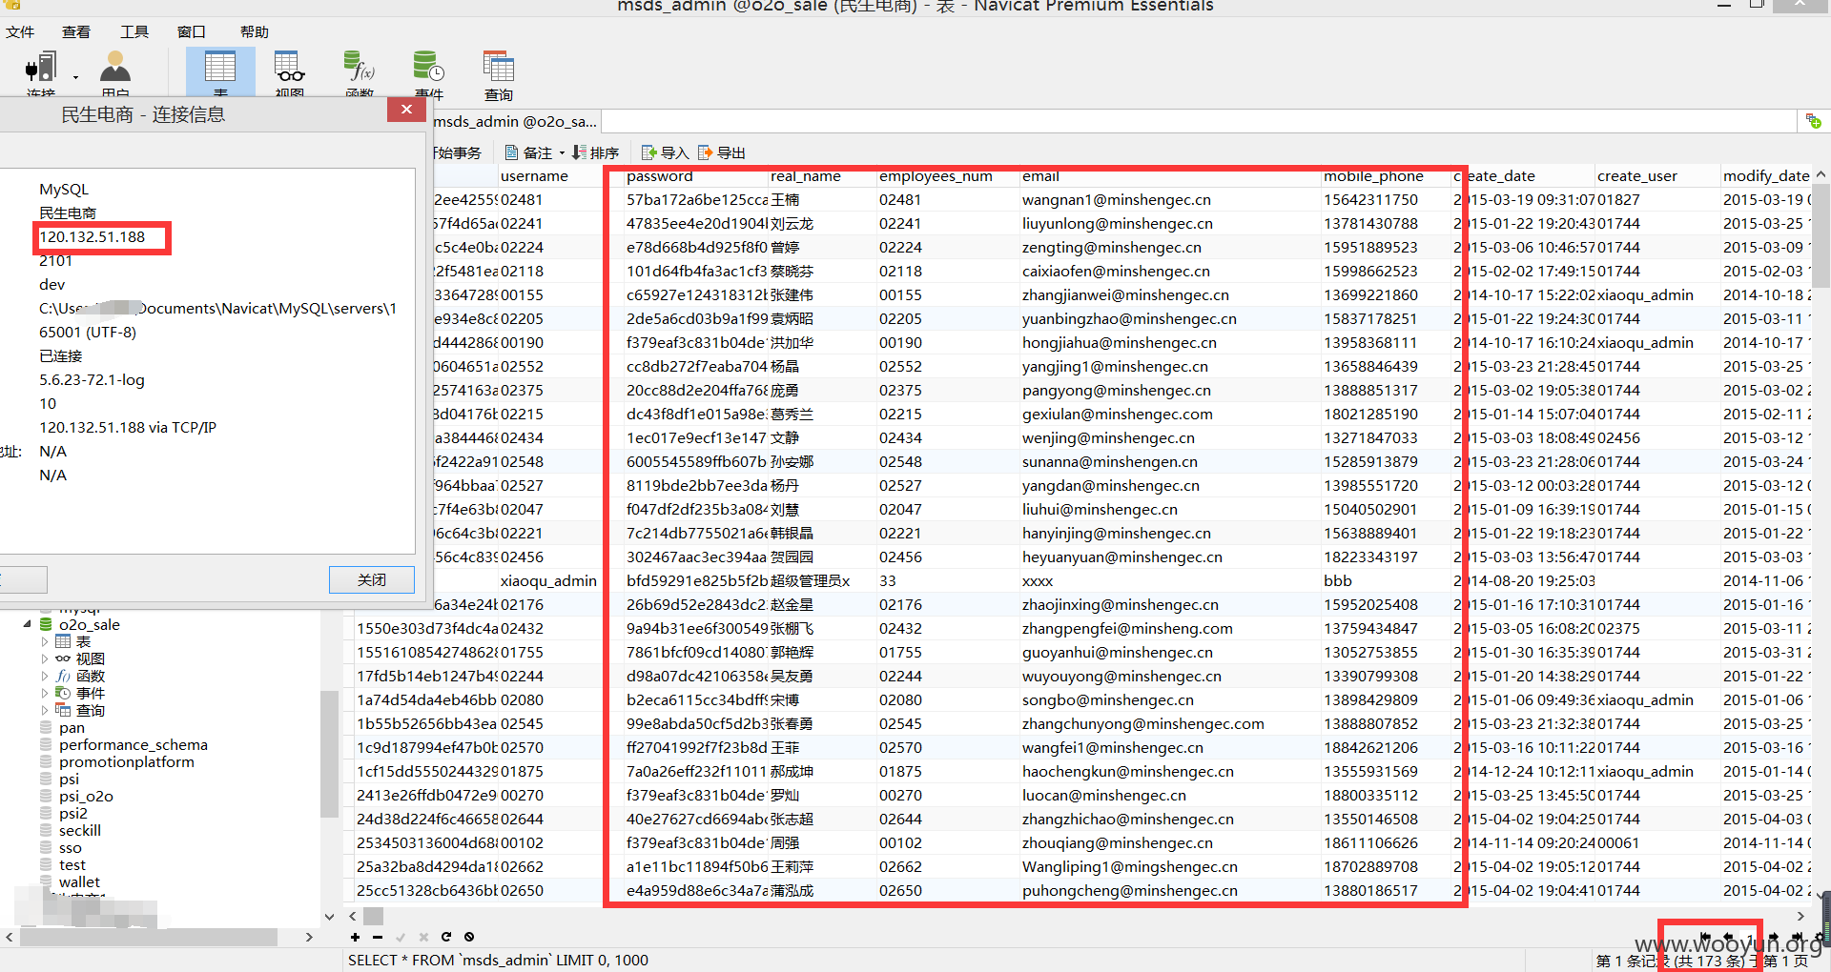The width and height of the screenshot is (1831, 972).
Task: Open the 窗口 menu
Action: pyautogui.click(x=192, y=31)
